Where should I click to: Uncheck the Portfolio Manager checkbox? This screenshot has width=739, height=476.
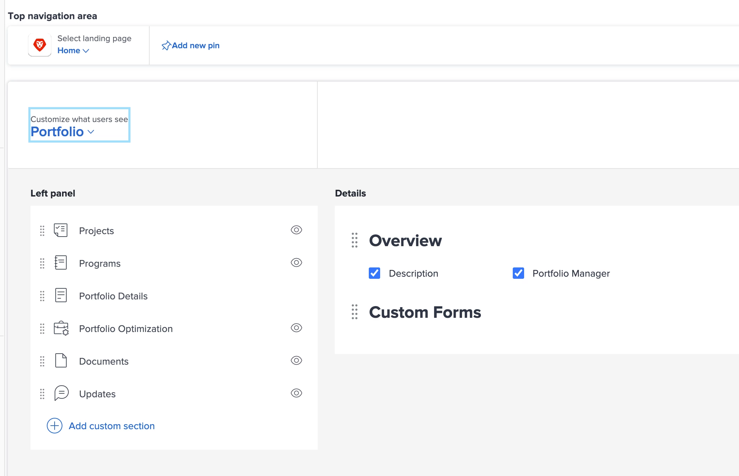click(x=518, y=273)
